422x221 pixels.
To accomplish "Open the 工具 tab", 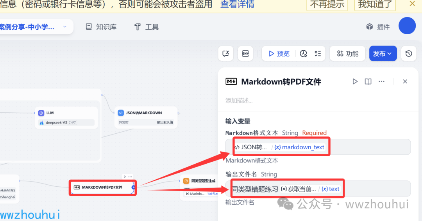I will [x=147, y=27].
